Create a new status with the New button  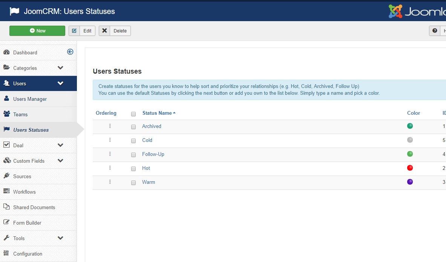[x=37, y=31]
